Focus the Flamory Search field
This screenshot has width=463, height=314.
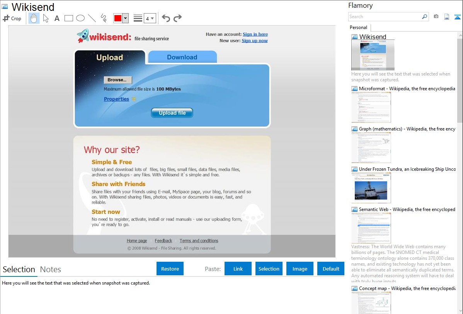385,17
